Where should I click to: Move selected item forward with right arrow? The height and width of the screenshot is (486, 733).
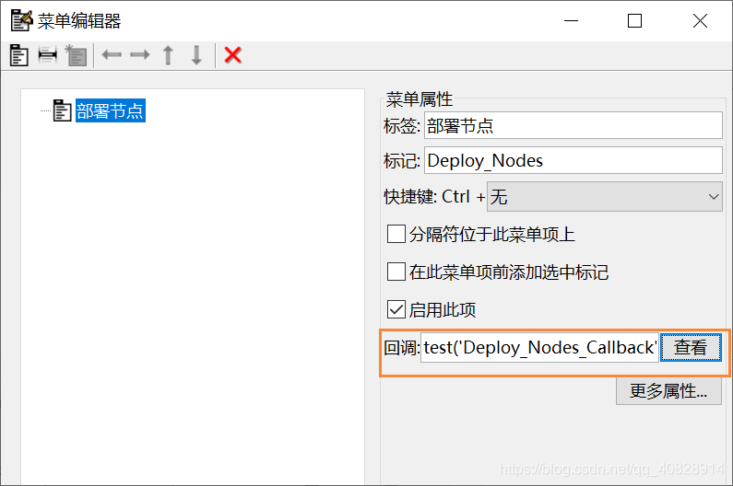coord(140,55)
